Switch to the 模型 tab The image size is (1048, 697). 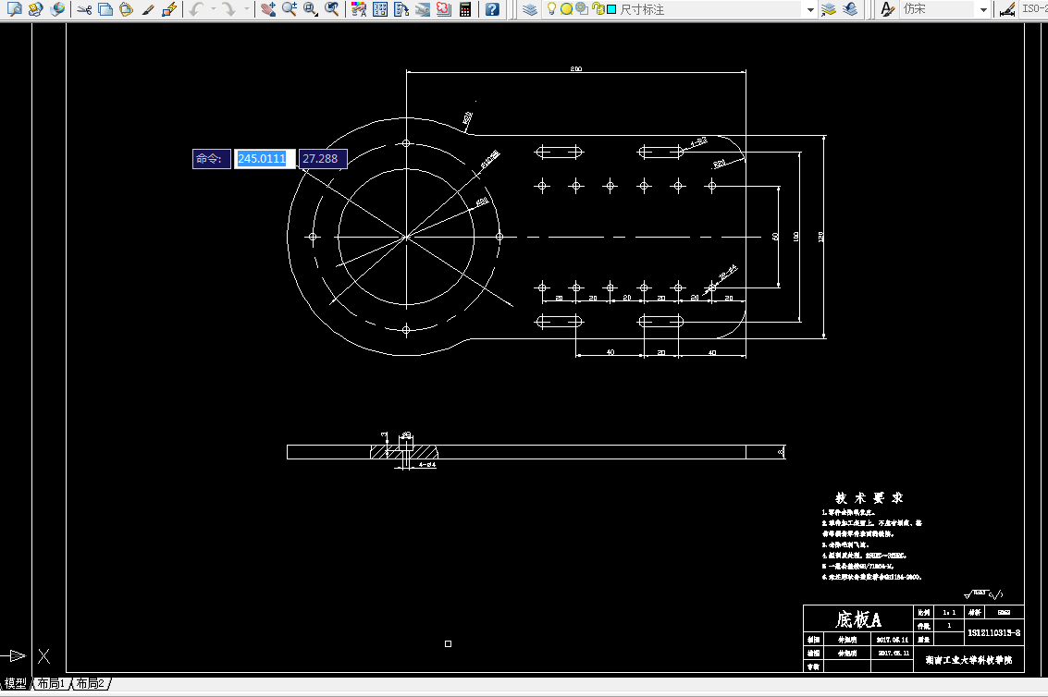tap(15, 684)
